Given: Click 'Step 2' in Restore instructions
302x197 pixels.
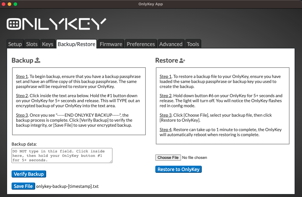Looking at the screenshot, I should click(165, 96).
